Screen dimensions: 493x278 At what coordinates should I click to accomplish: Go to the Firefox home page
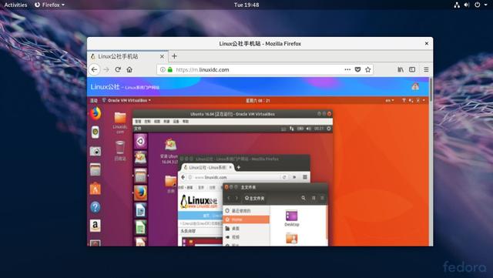[129, 69]
